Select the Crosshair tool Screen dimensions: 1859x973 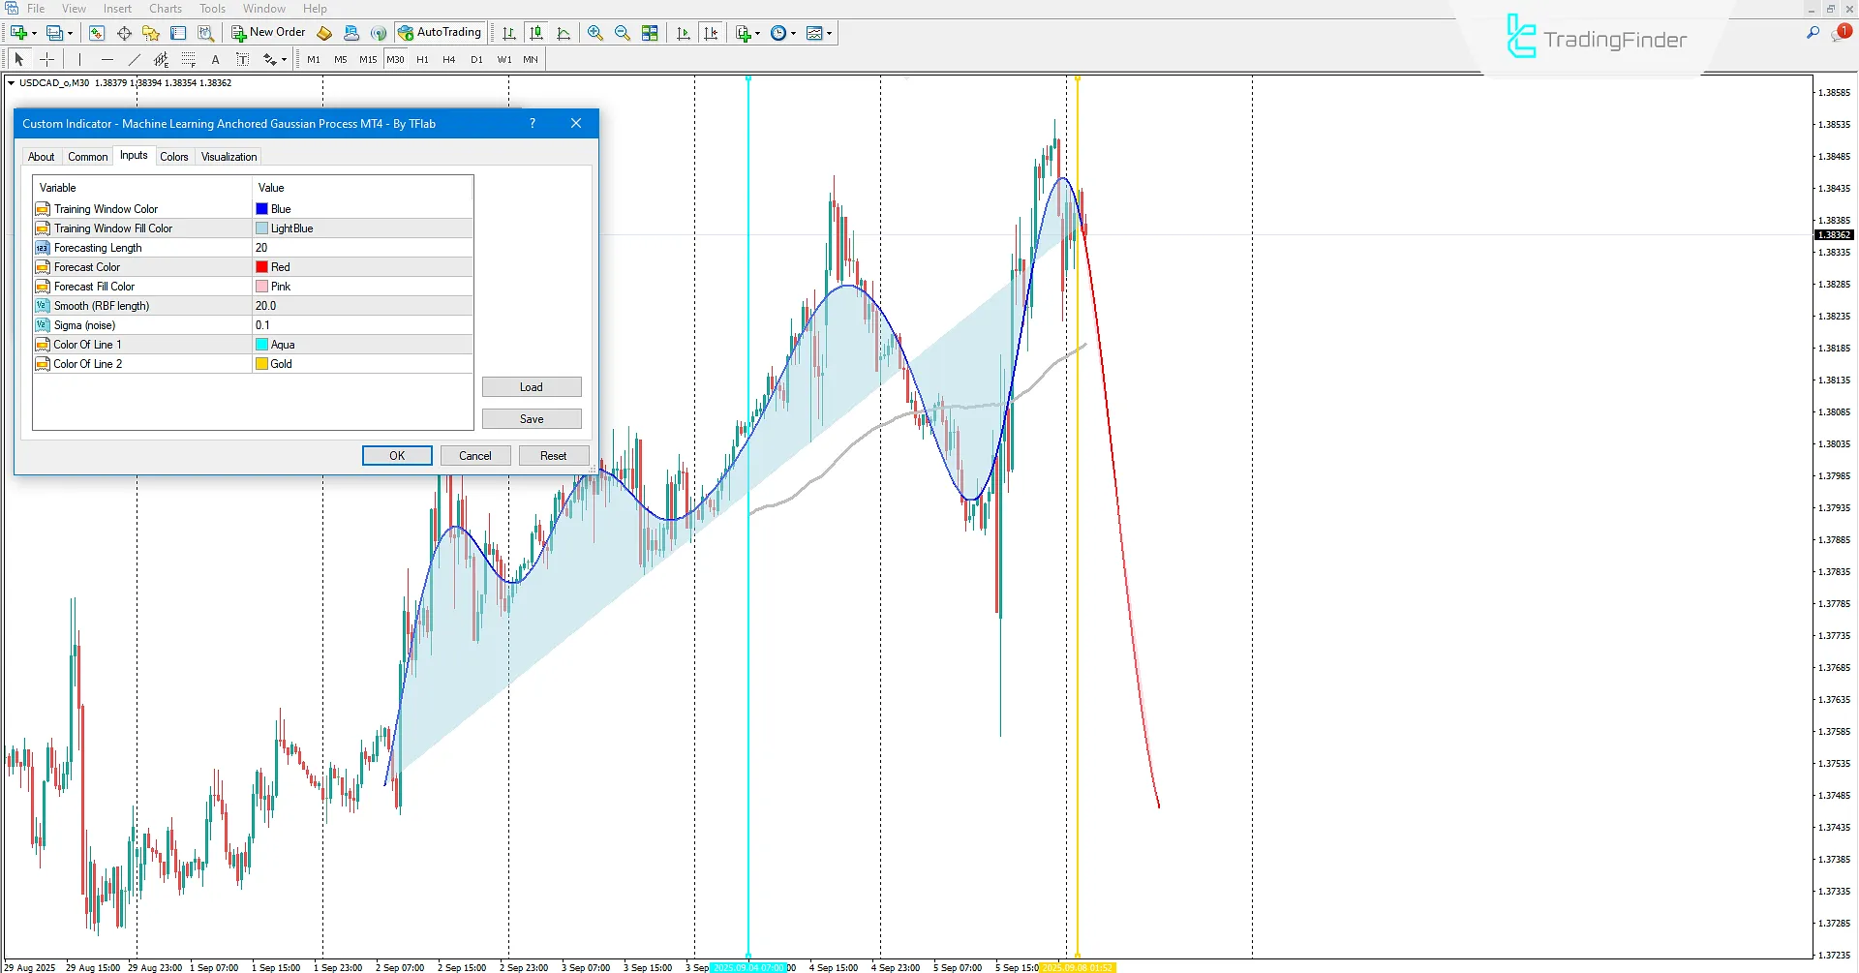pos(46,59)
